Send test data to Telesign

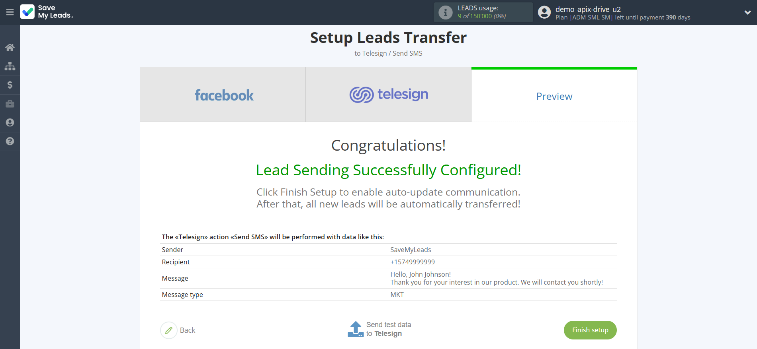(x=389, y=329)
